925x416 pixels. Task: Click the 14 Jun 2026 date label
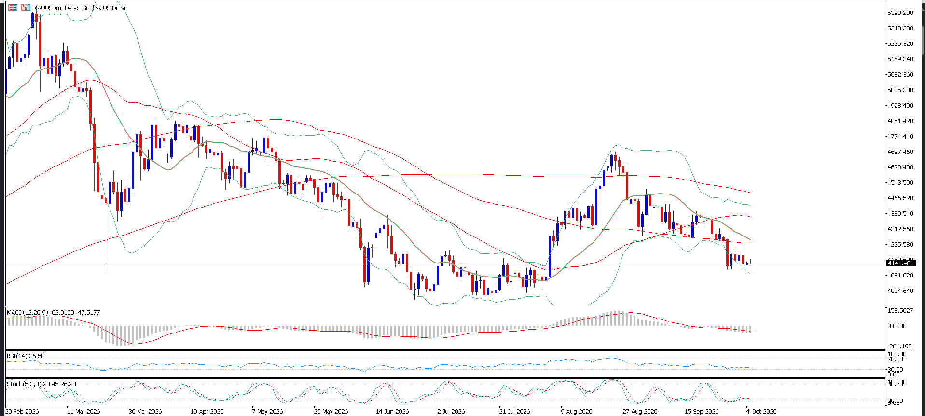(x=392, y=412)
